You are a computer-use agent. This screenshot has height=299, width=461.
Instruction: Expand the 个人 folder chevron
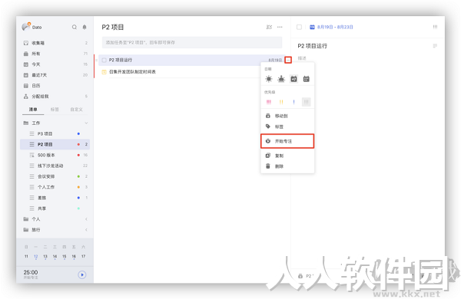pyautogui.click(x=86, y=219)
